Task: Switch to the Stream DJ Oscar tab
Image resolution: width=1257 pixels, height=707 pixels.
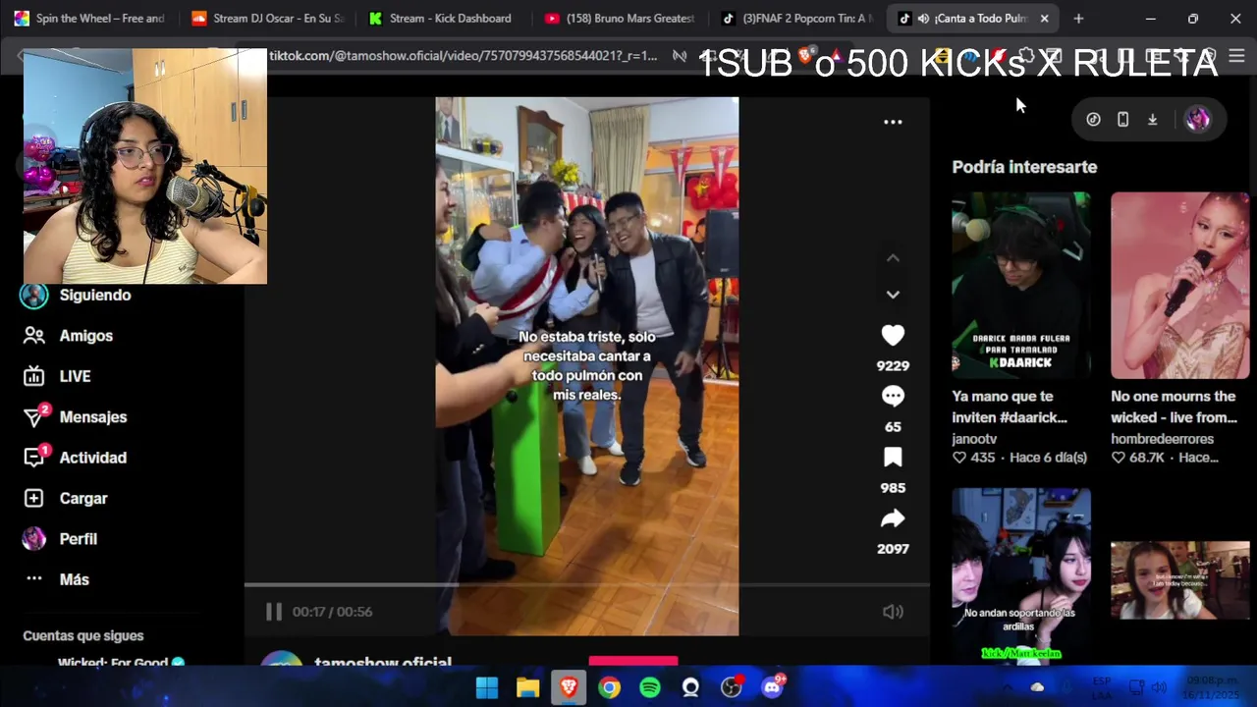Action: pyautogui.click(x=267, y=19)
